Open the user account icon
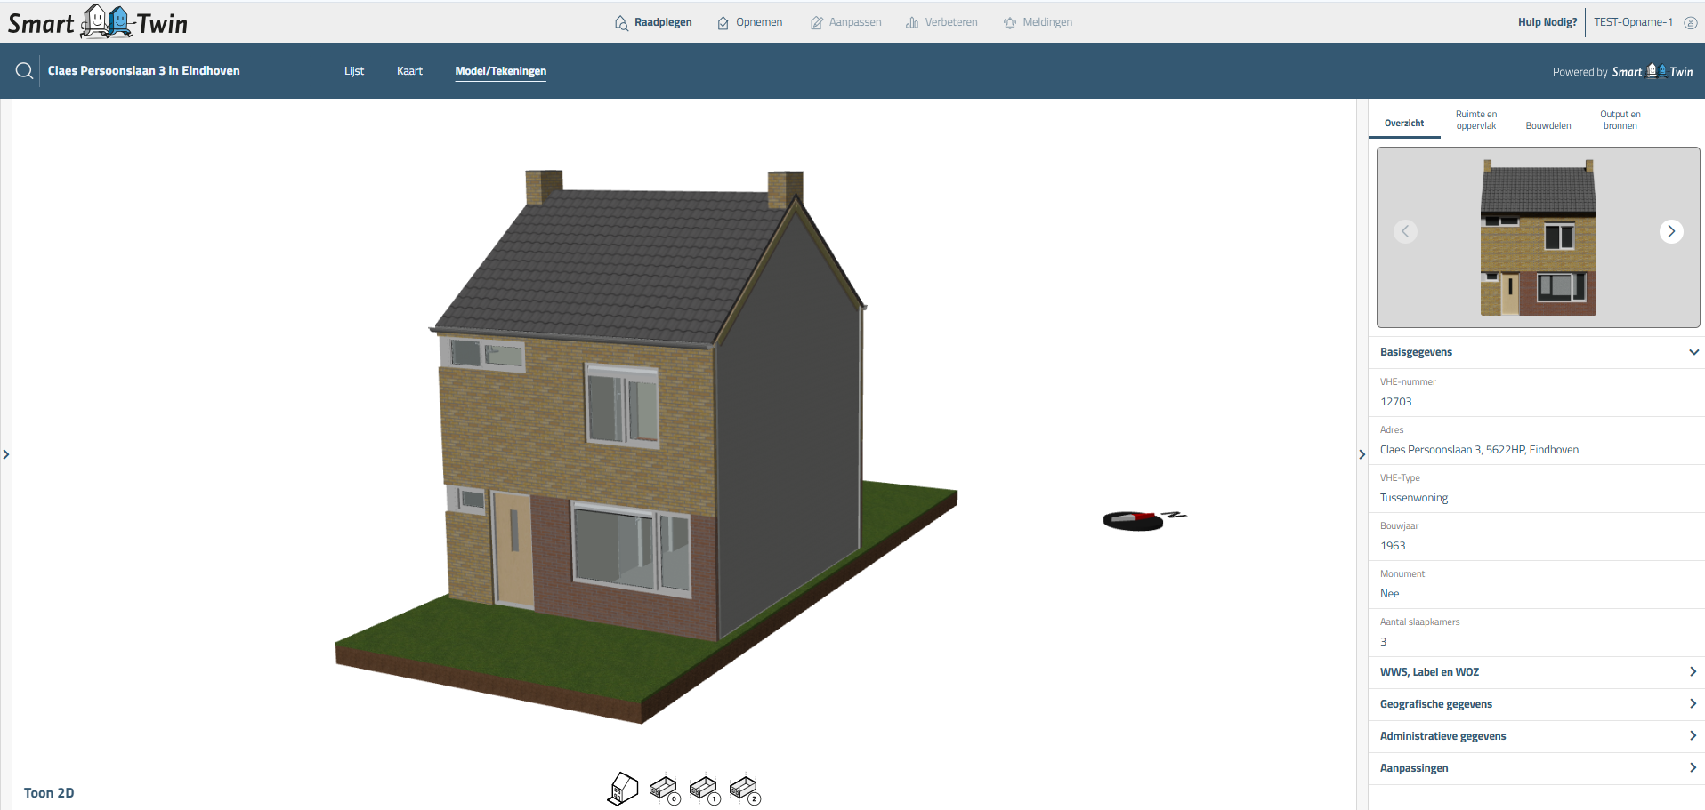This screenshot has width=1705, height=810. [x=1690, y=23]
